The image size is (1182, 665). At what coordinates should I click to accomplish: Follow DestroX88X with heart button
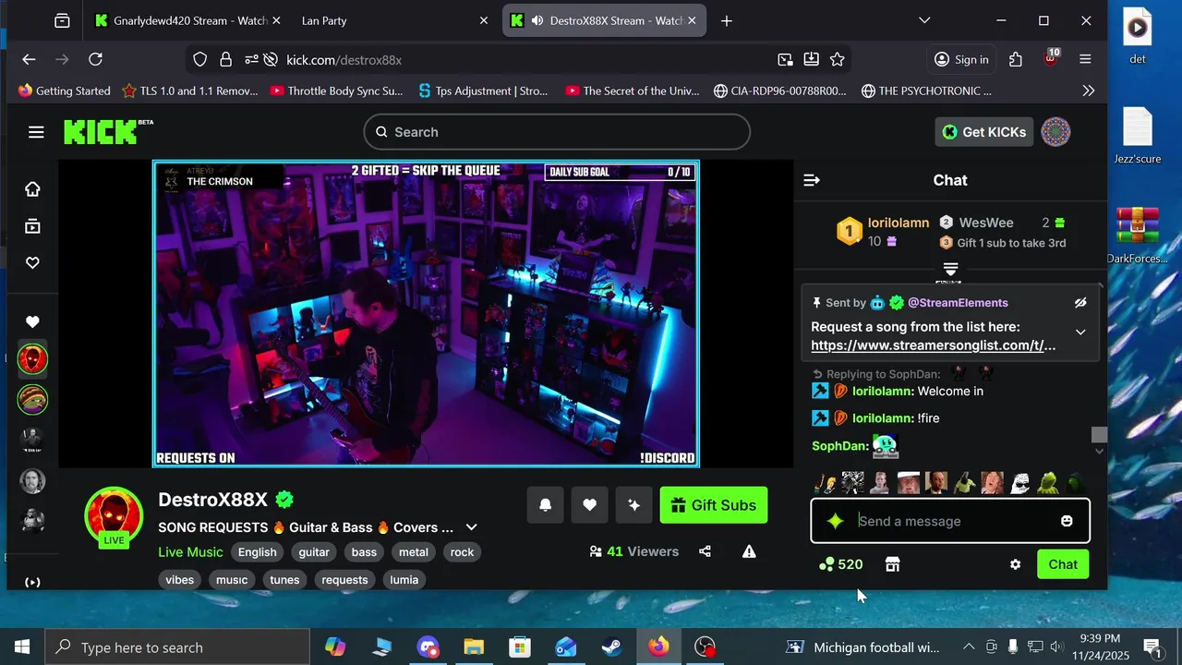[590, 505]
